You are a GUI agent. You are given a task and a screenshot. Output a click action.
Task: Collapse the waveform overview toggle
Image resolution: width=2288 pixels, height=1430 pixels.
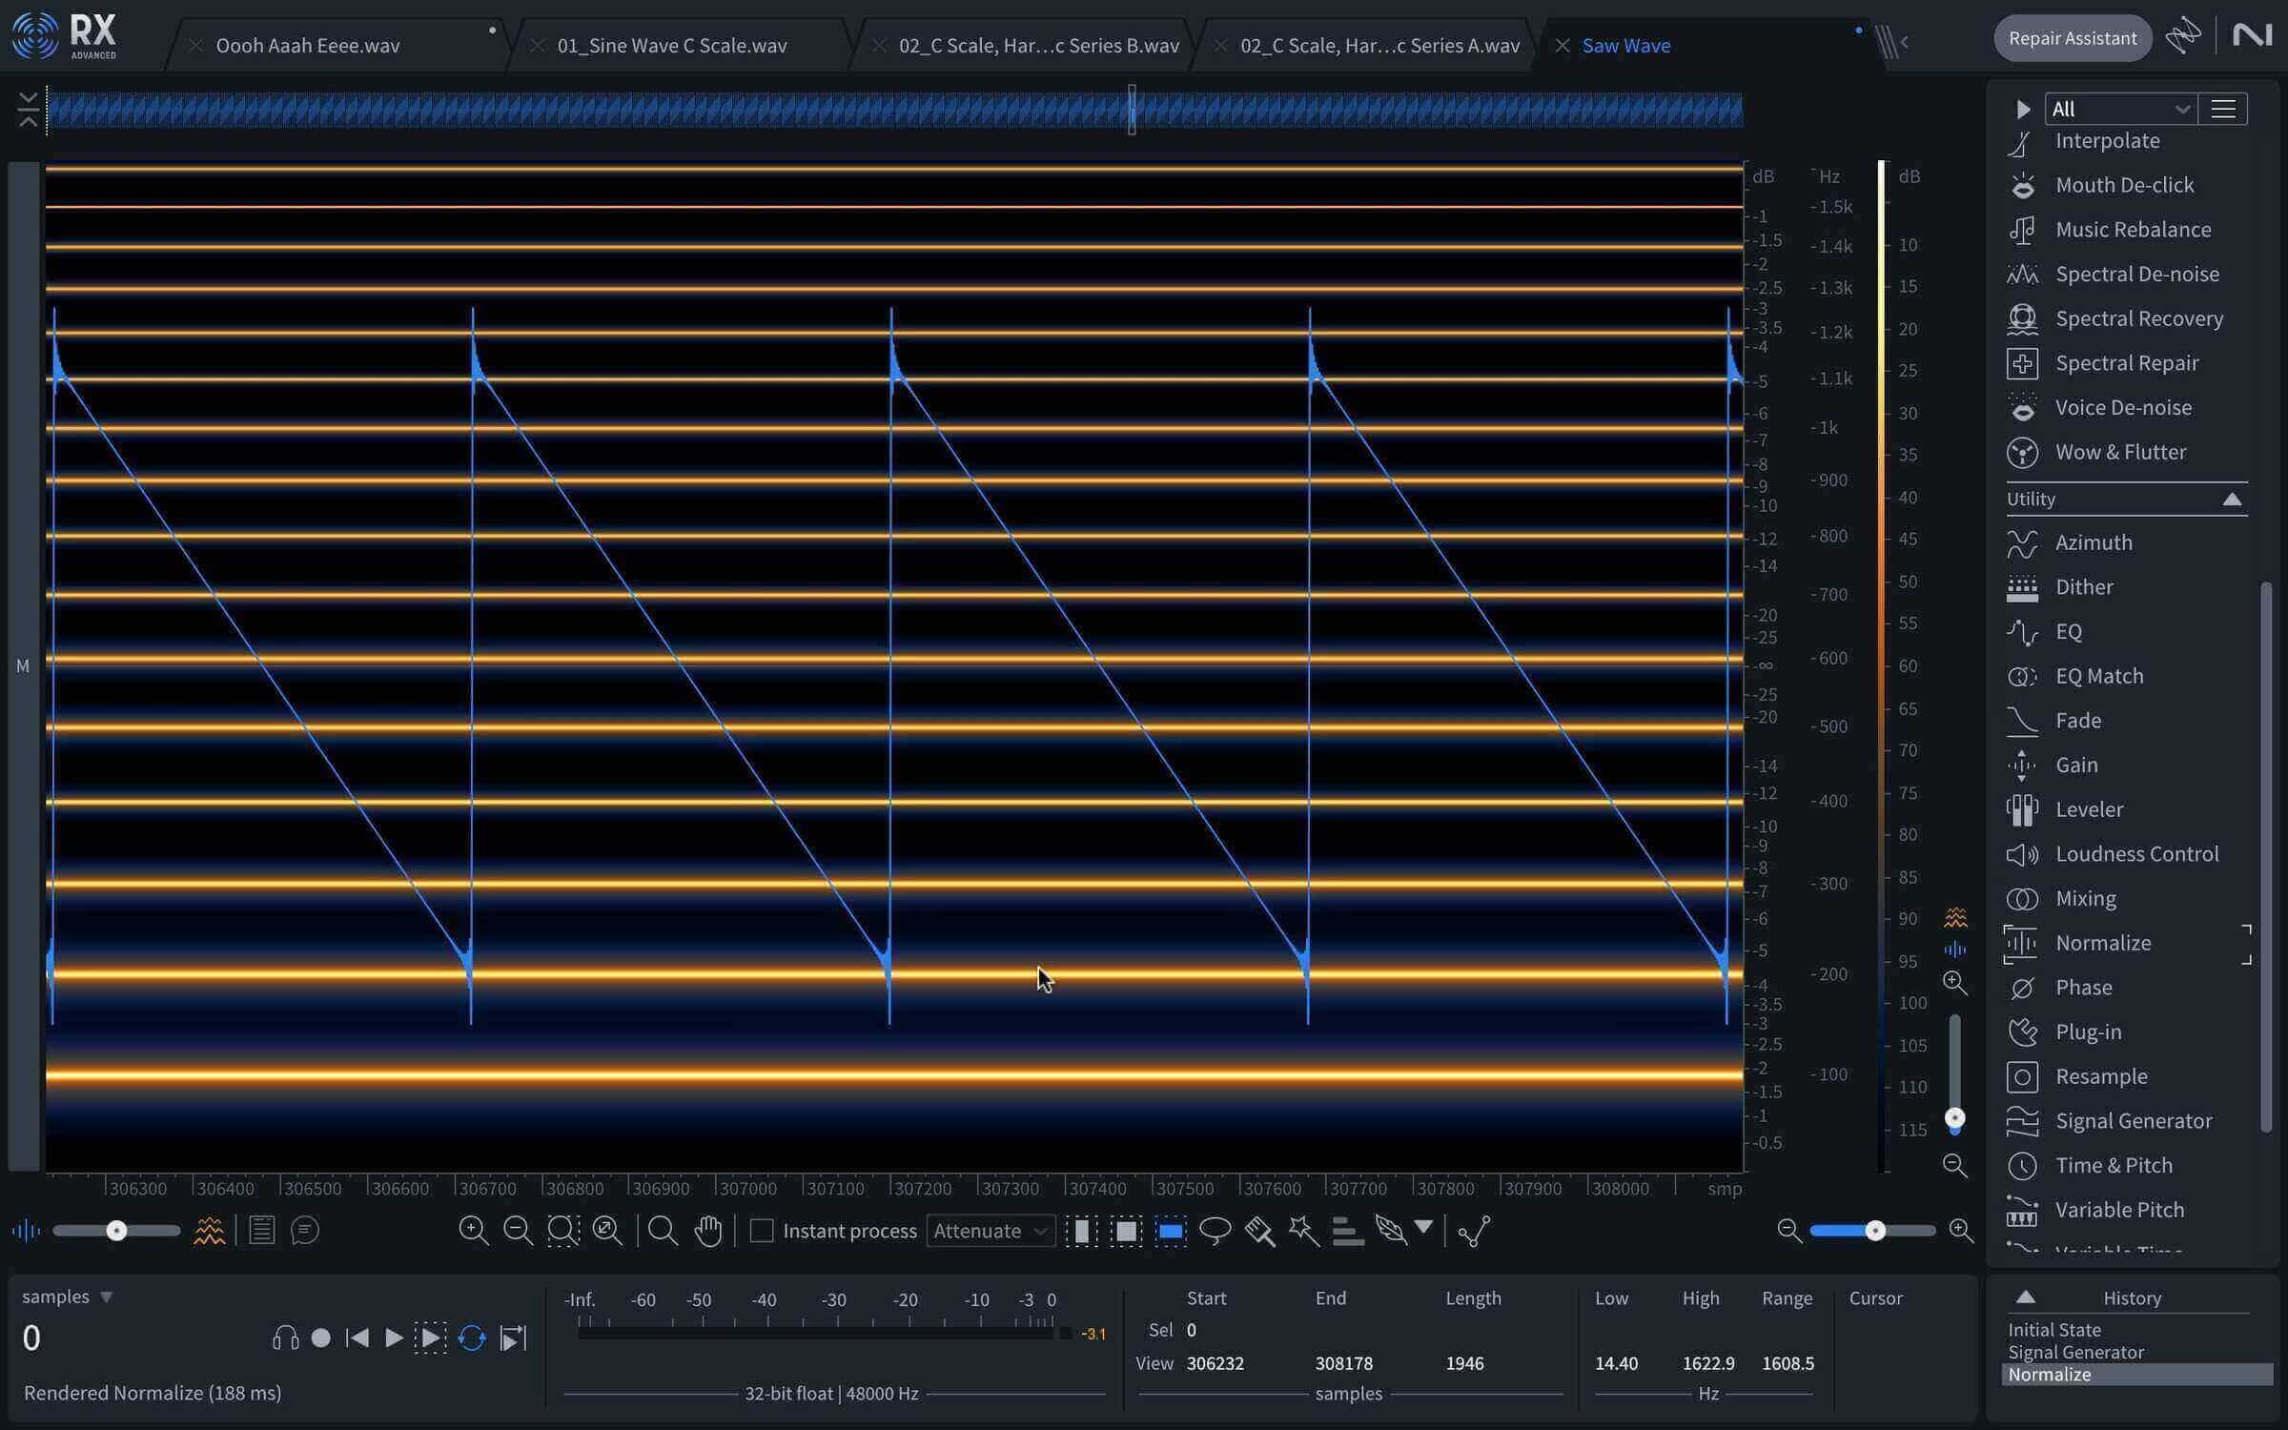[28, 110]
